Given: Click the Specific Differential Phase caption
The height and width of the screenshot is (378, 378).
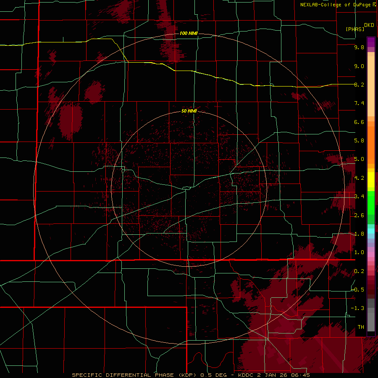Looking at the screenshot, I should pos(191,375).
